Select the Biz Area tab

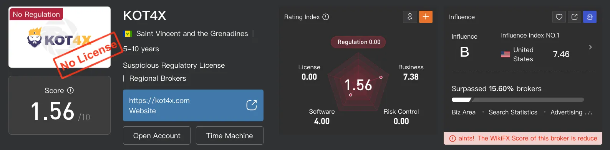[x=464, y=112]
